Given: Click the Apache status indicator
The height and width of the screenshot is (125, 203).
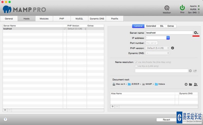Looking at the screenshot, I should coord(199,6).
